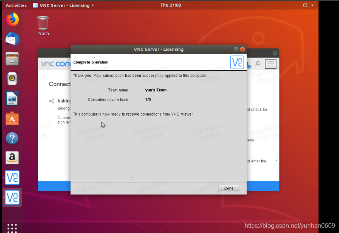Click the "1/5" computers in team value

click(x=148, y=100)
